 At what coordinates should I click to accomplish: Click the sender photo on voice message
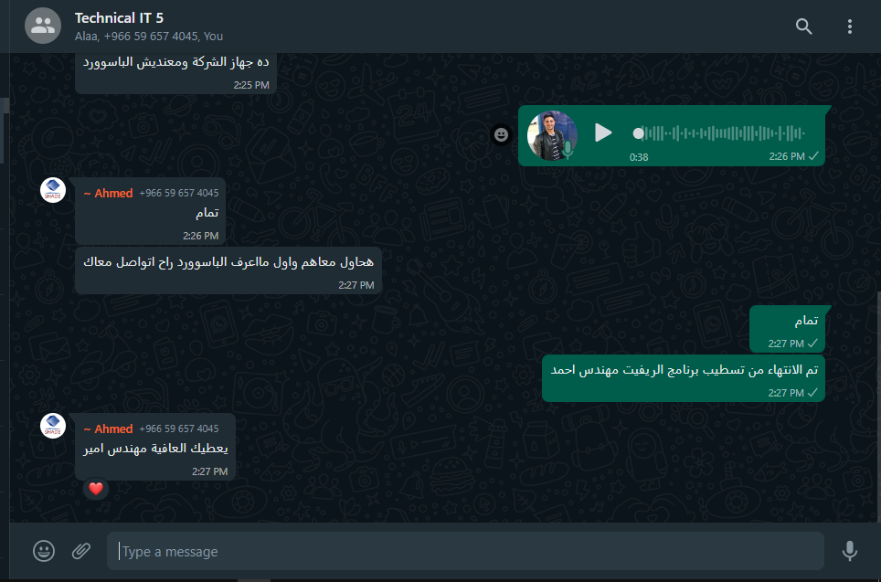[552, 135]
